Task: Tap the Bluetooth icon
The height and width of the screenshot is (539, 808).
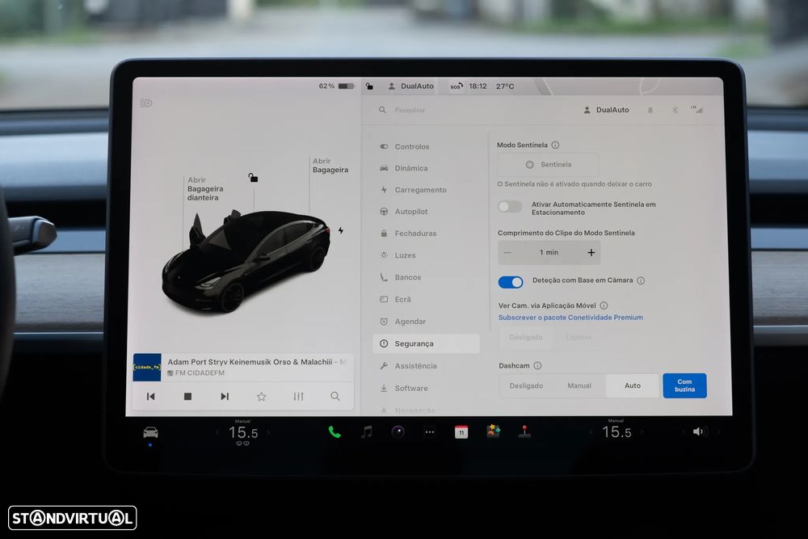Action: [x=675, y=110]
